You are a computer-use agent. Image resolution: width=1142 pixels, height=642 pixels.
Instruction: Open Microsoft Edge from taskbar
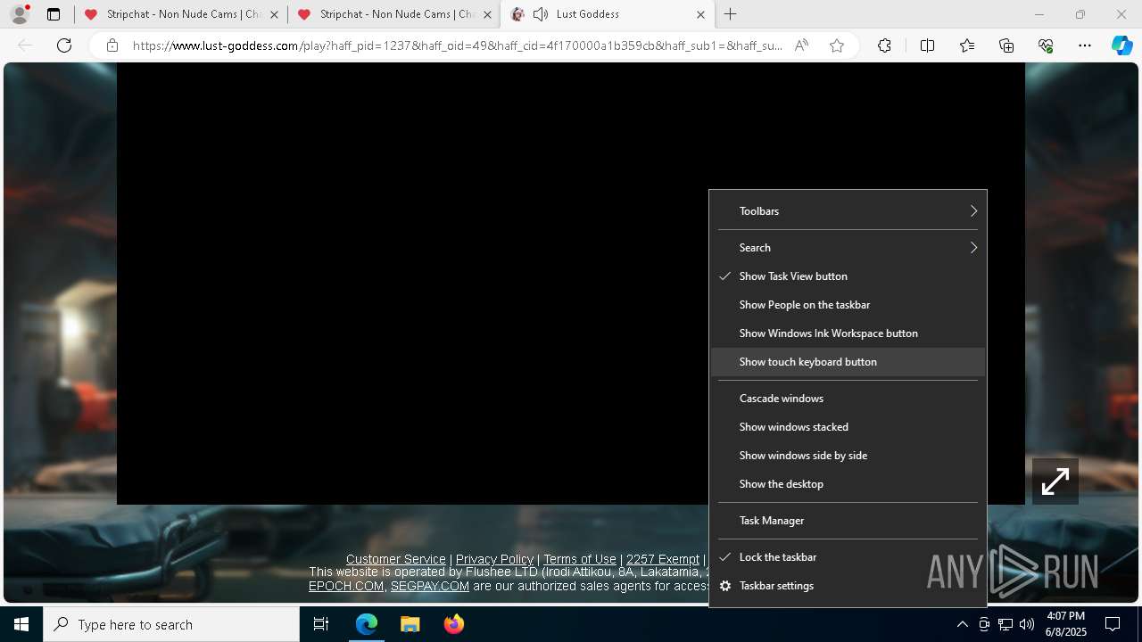(367, 624)
